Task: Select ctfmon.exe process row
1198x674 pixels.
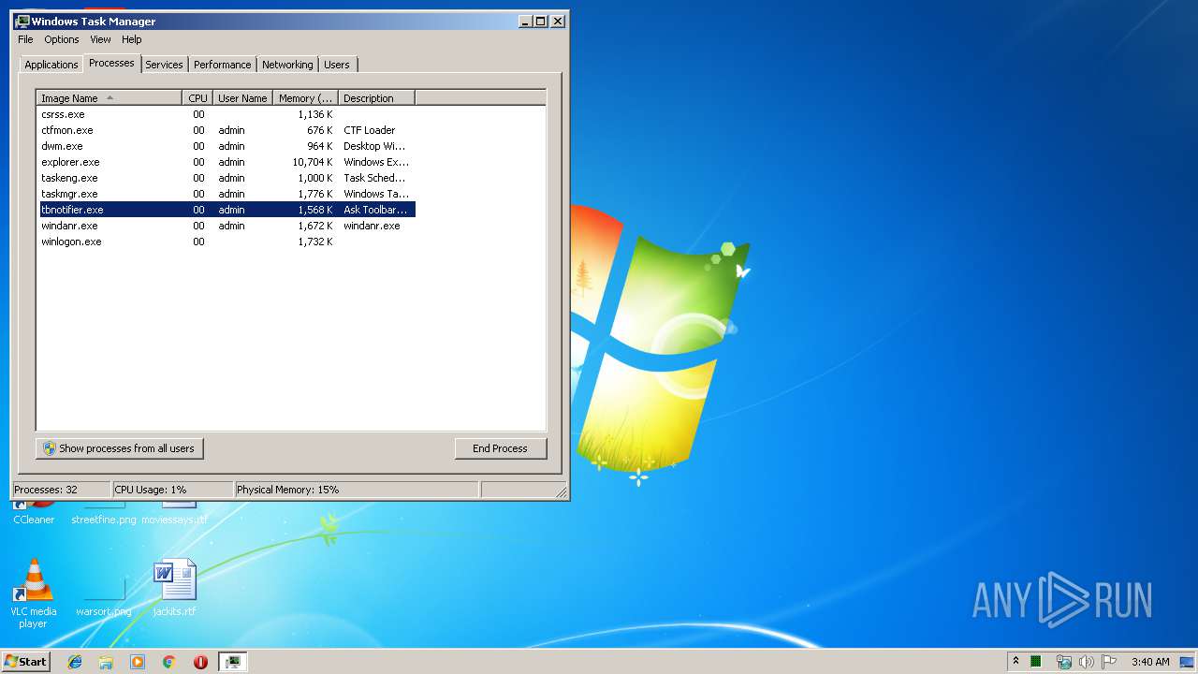Action: coord(226,130)
